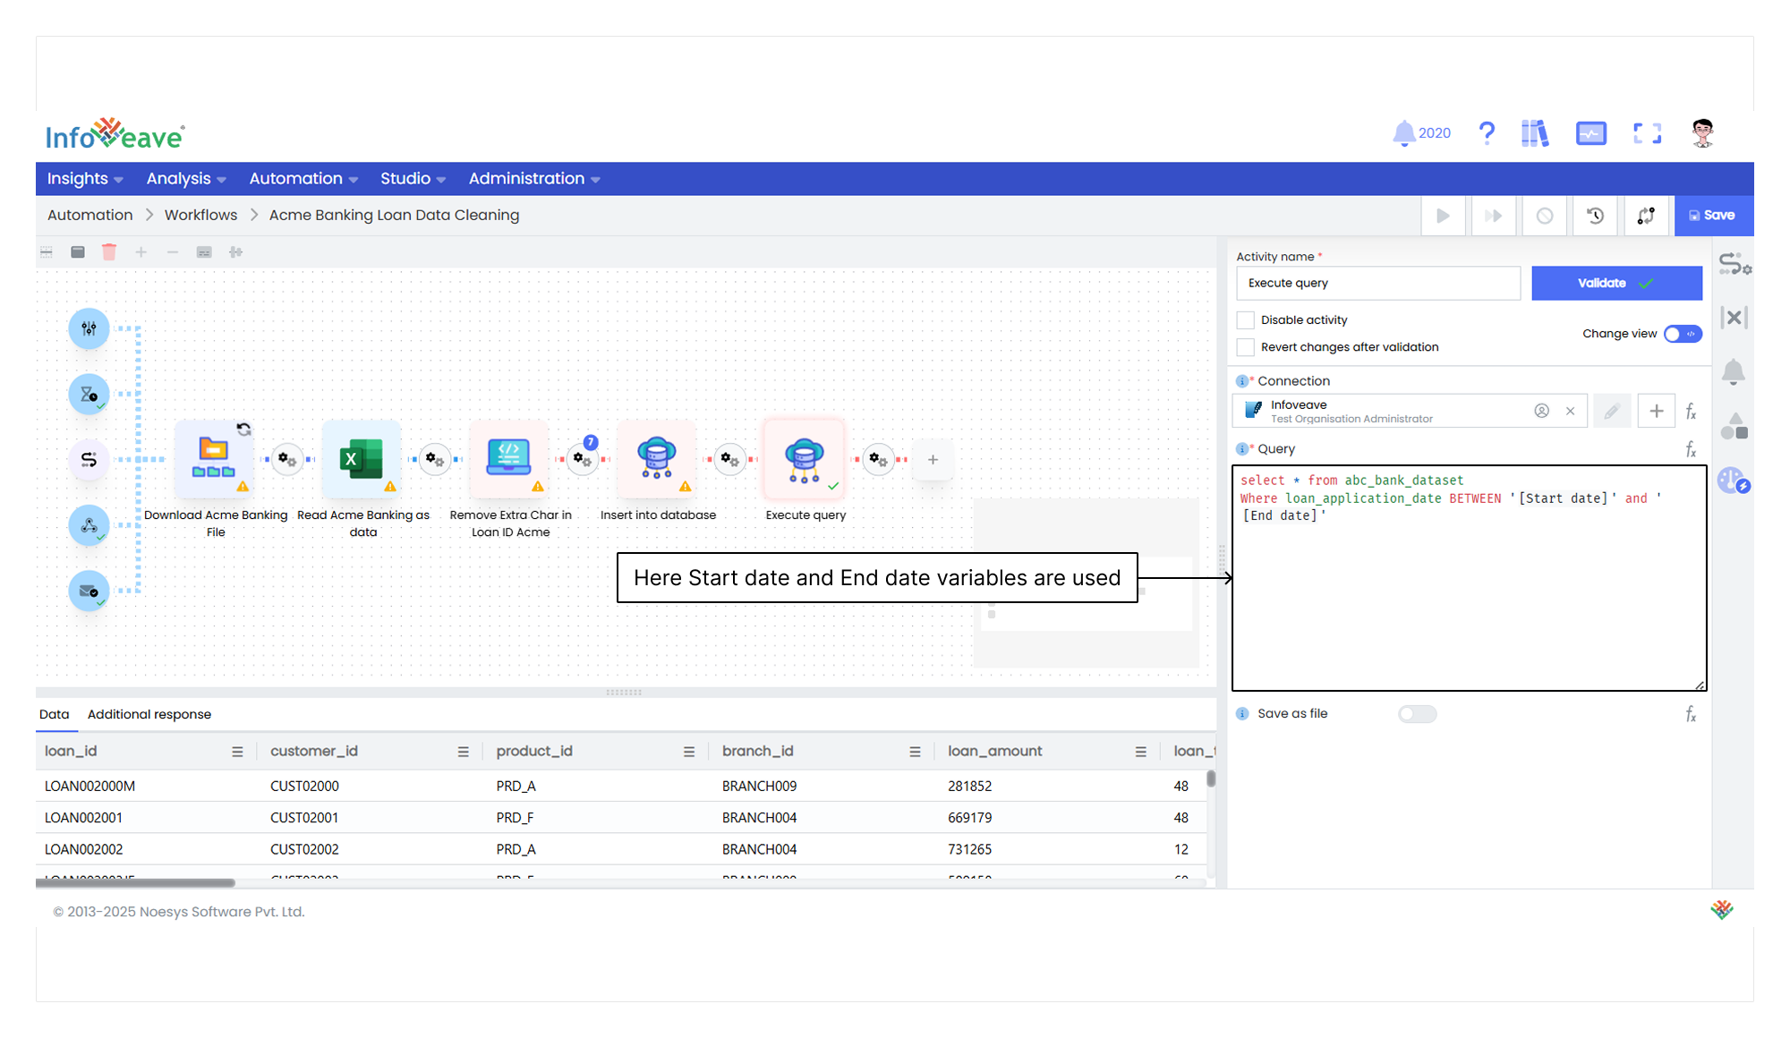Screen dimensions: 1790x1038
Task: Select the Read Acme Banking Excel node
Action: click(x=362, y=459)
